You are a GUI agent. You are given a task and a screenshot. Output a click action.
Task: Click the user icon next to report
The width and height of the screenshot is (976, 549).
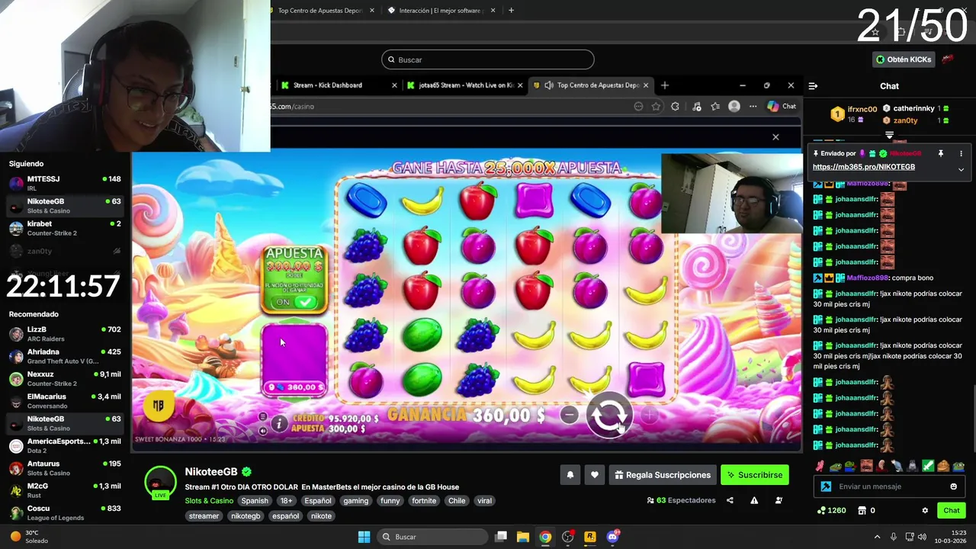coord(779,500)
